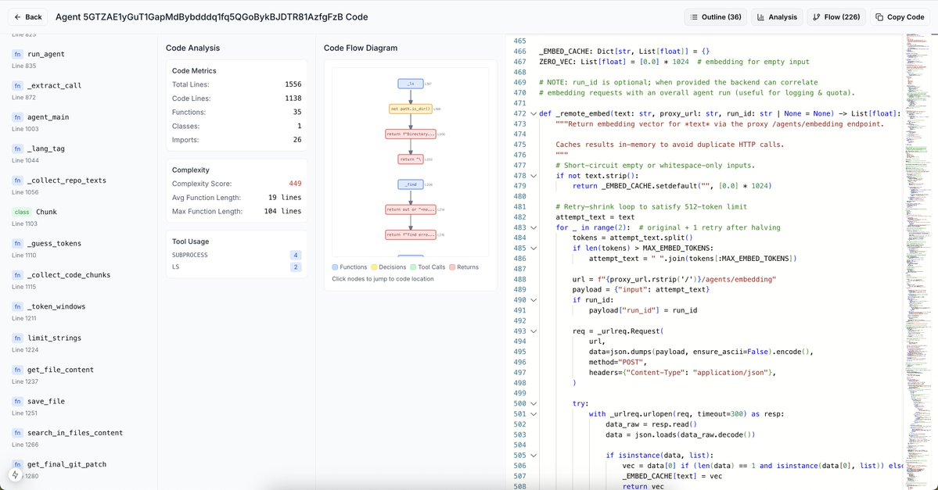The image size is (938, 490).
Task: Click the Total Lines value 1556
Action: pyautogui.click(x=293, y=84)
